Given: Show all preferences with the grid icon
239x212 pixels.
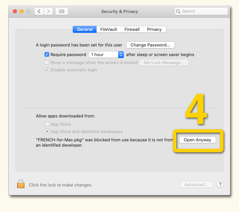Looking at the screenshot, I should click(61, 11).
